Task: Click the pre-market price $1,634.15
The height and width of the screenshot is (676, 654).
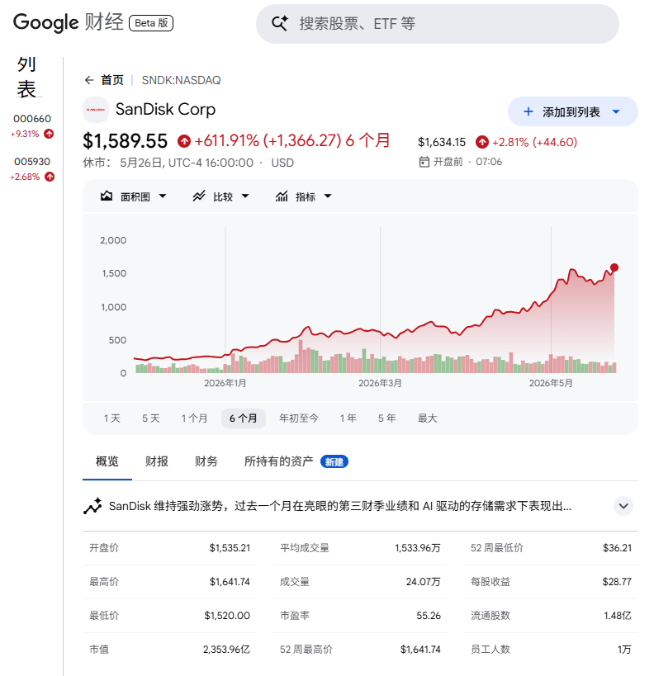Action: coord(442,142)
